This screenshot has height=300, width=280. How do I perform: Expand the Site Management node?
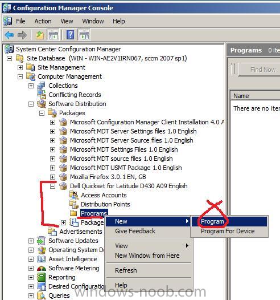[x=20, y=67]
